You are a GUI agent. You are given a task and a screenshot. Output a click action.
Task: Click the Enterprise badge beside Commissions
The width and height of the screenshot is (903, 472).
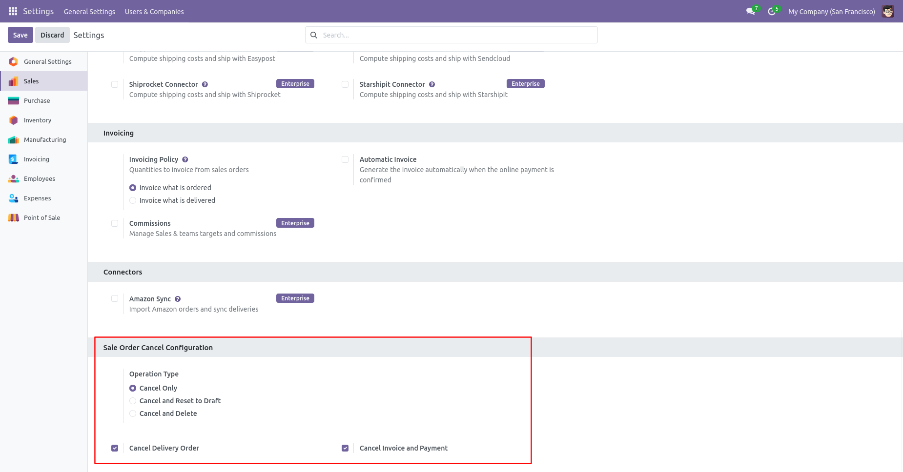pos(295,223)
